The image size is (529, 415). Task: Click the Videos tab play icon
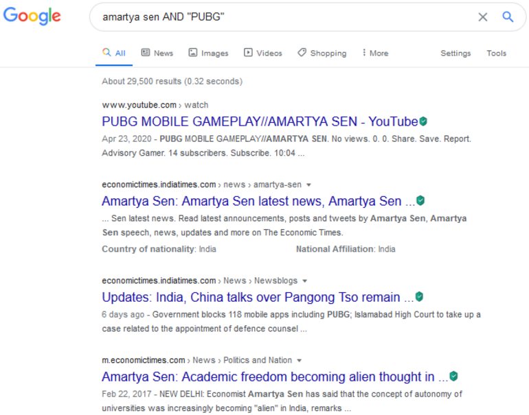point(248,52)
